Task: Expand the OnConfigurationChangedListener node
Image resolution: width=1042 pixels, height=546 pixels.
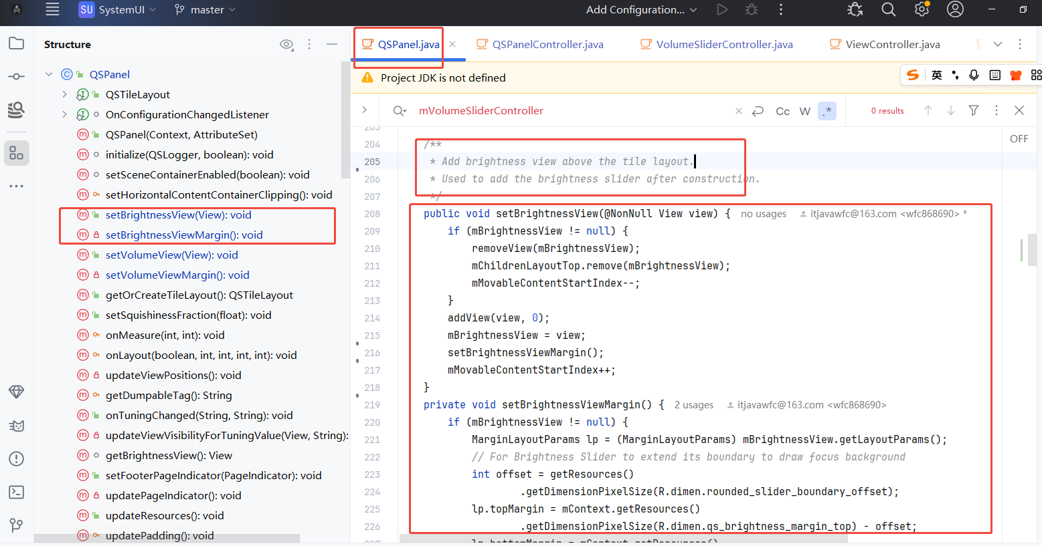Action: click(x=65, y=114)
